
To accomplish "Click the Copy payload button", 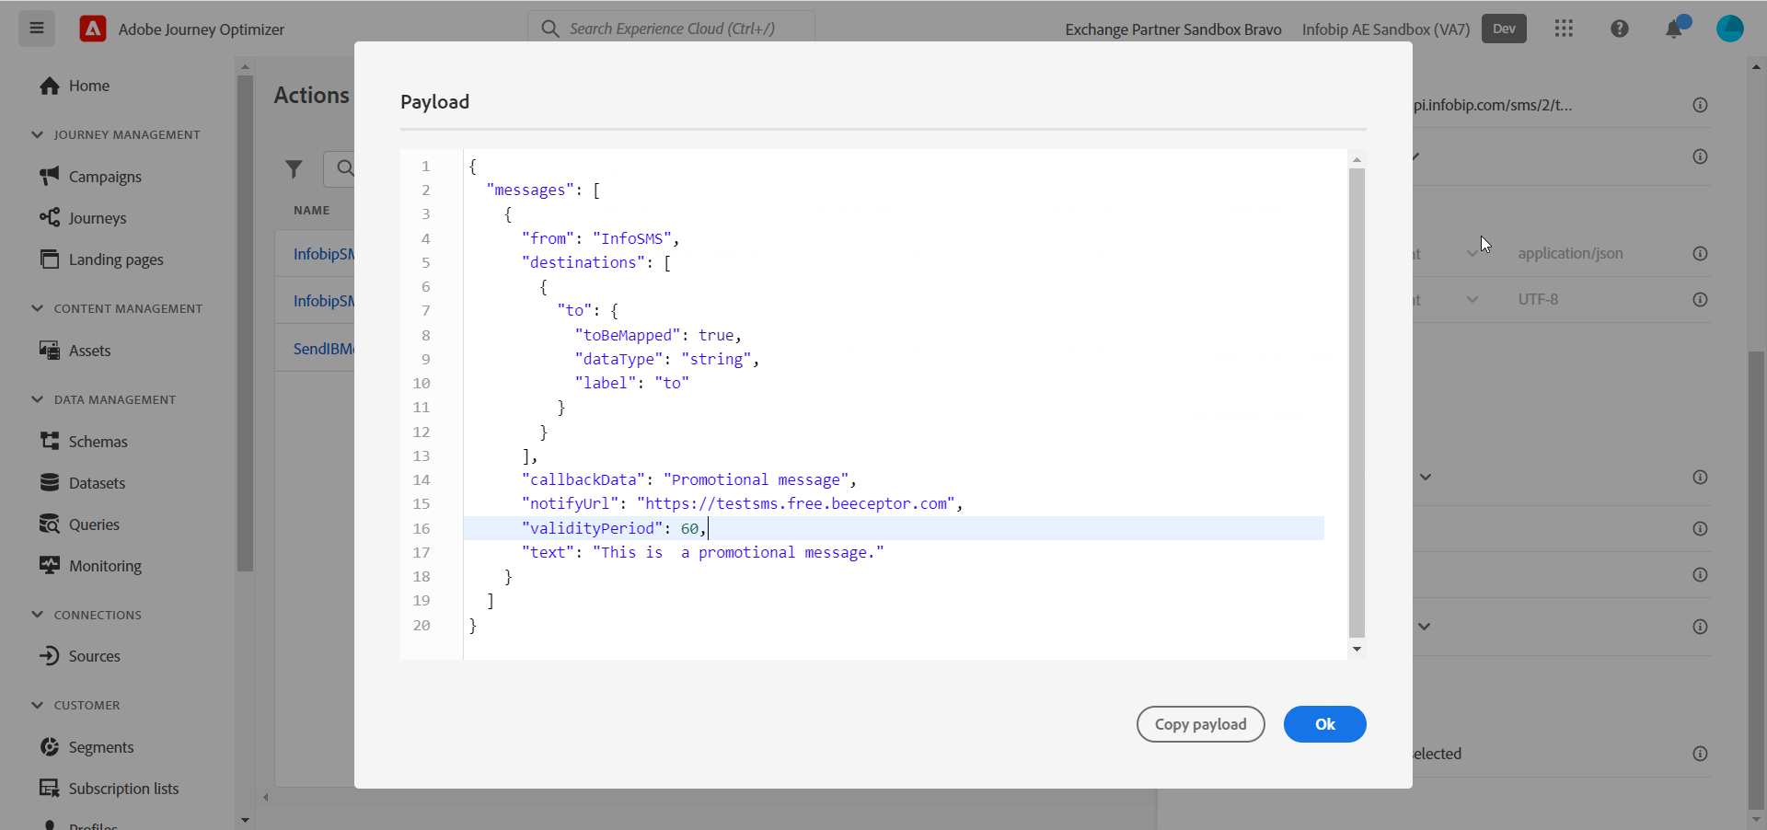I will pos(1200,724).
